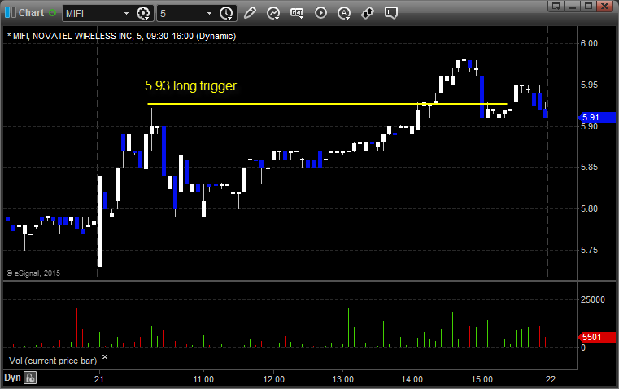
Task: Minimize the Chart window
Action: [572, 6]
